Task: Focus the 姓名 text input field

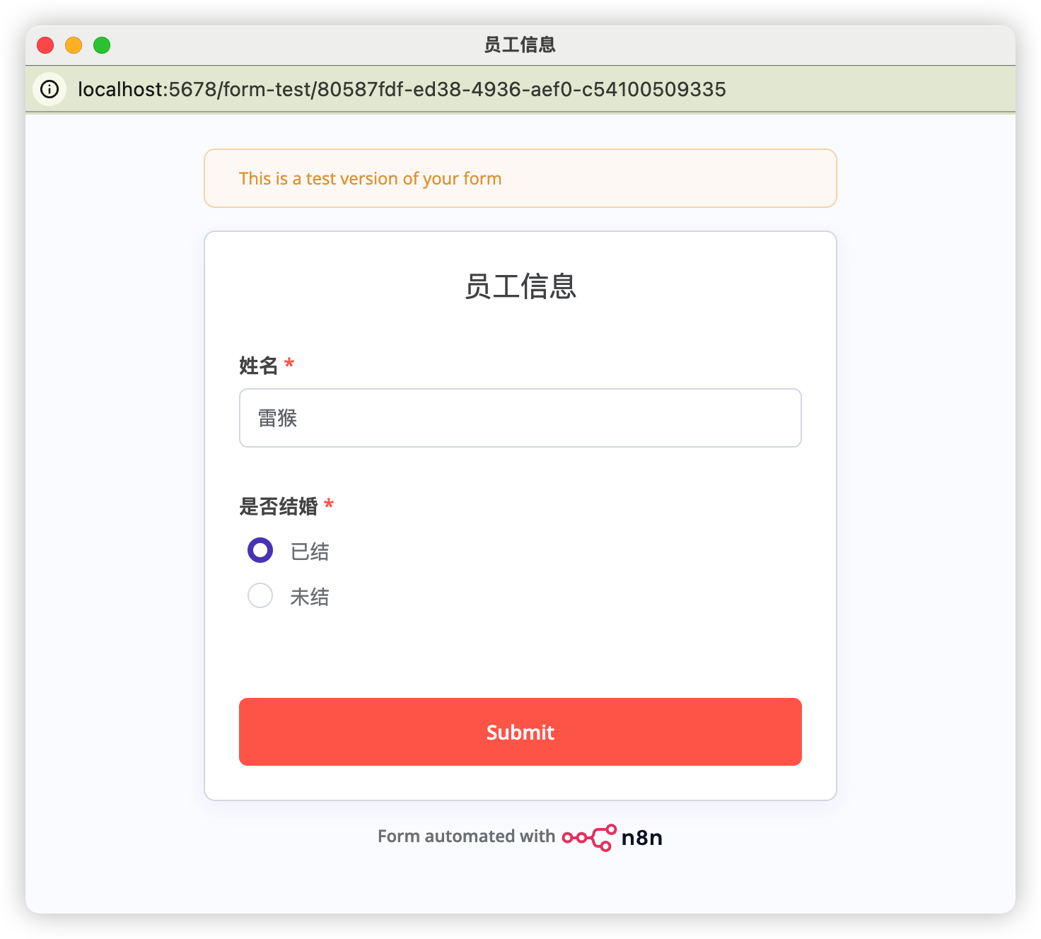Action: coord(520,418)
